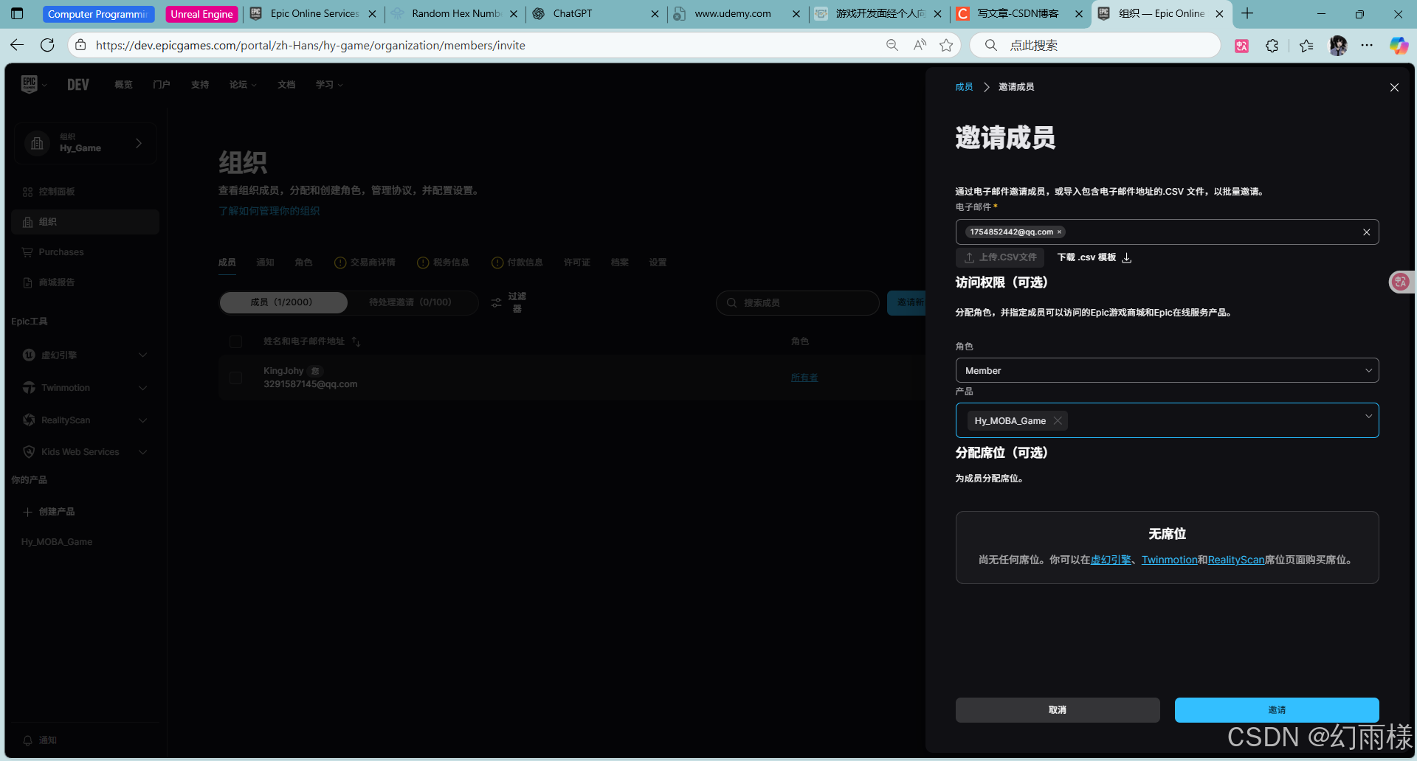The image size is (1417, 761).
Task: Clear the email field with X icon
Action: tap(1366, 232)
